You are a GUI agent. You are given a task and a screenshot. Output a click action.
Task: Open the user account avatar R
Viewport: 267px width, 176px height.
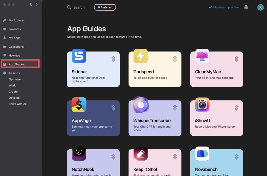click(x=260, y=7)
